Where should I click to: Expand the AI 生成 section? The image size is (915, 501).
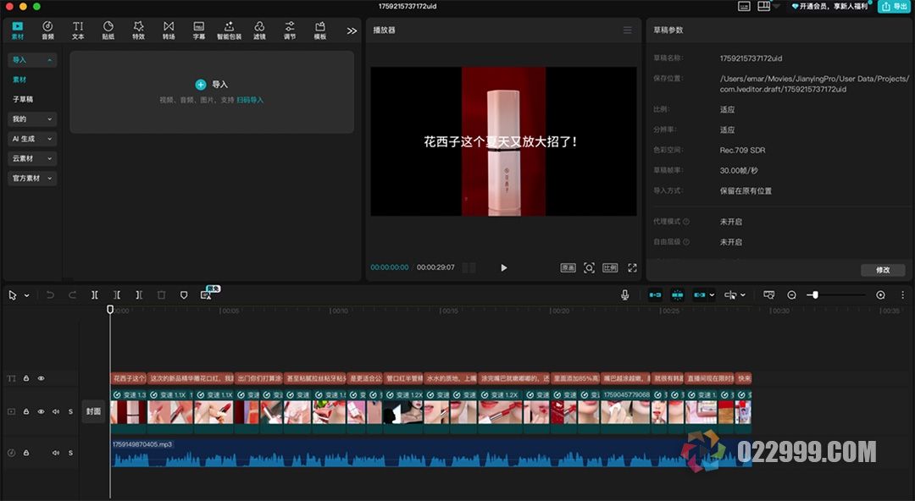click(32, 139)
